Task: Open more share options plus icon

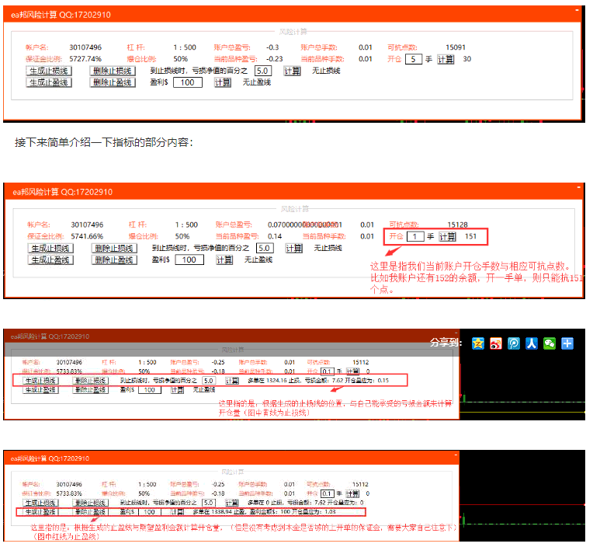Action: click(x=567, y=343)
